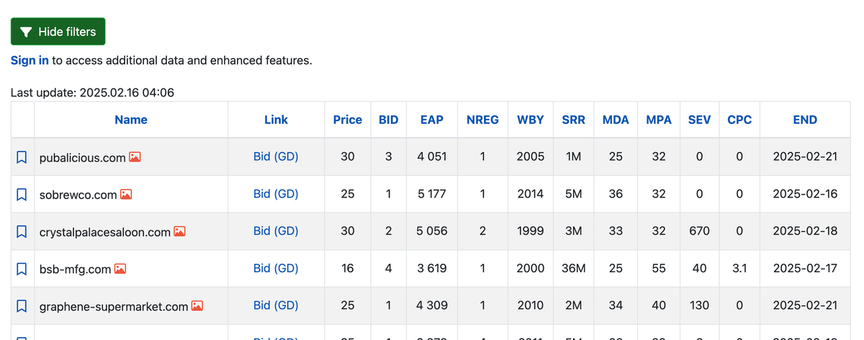Toggle bookmark for crystalpalacesaloon.com
864x340 pixels.
pos(22,232)
